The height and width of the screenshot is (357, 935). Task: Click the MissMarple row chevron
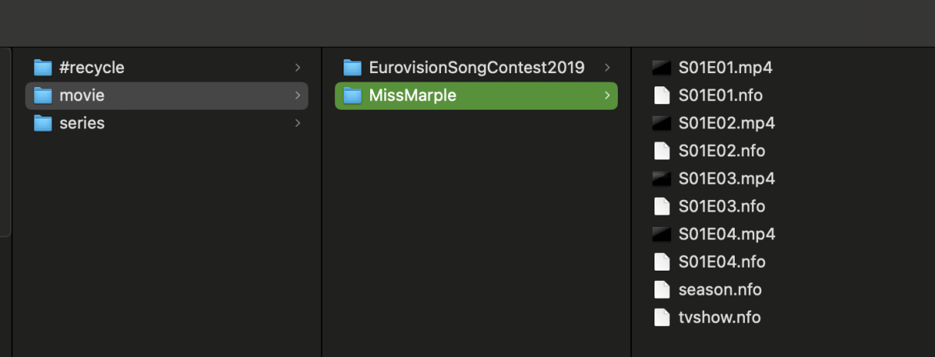tap(607, 96)
